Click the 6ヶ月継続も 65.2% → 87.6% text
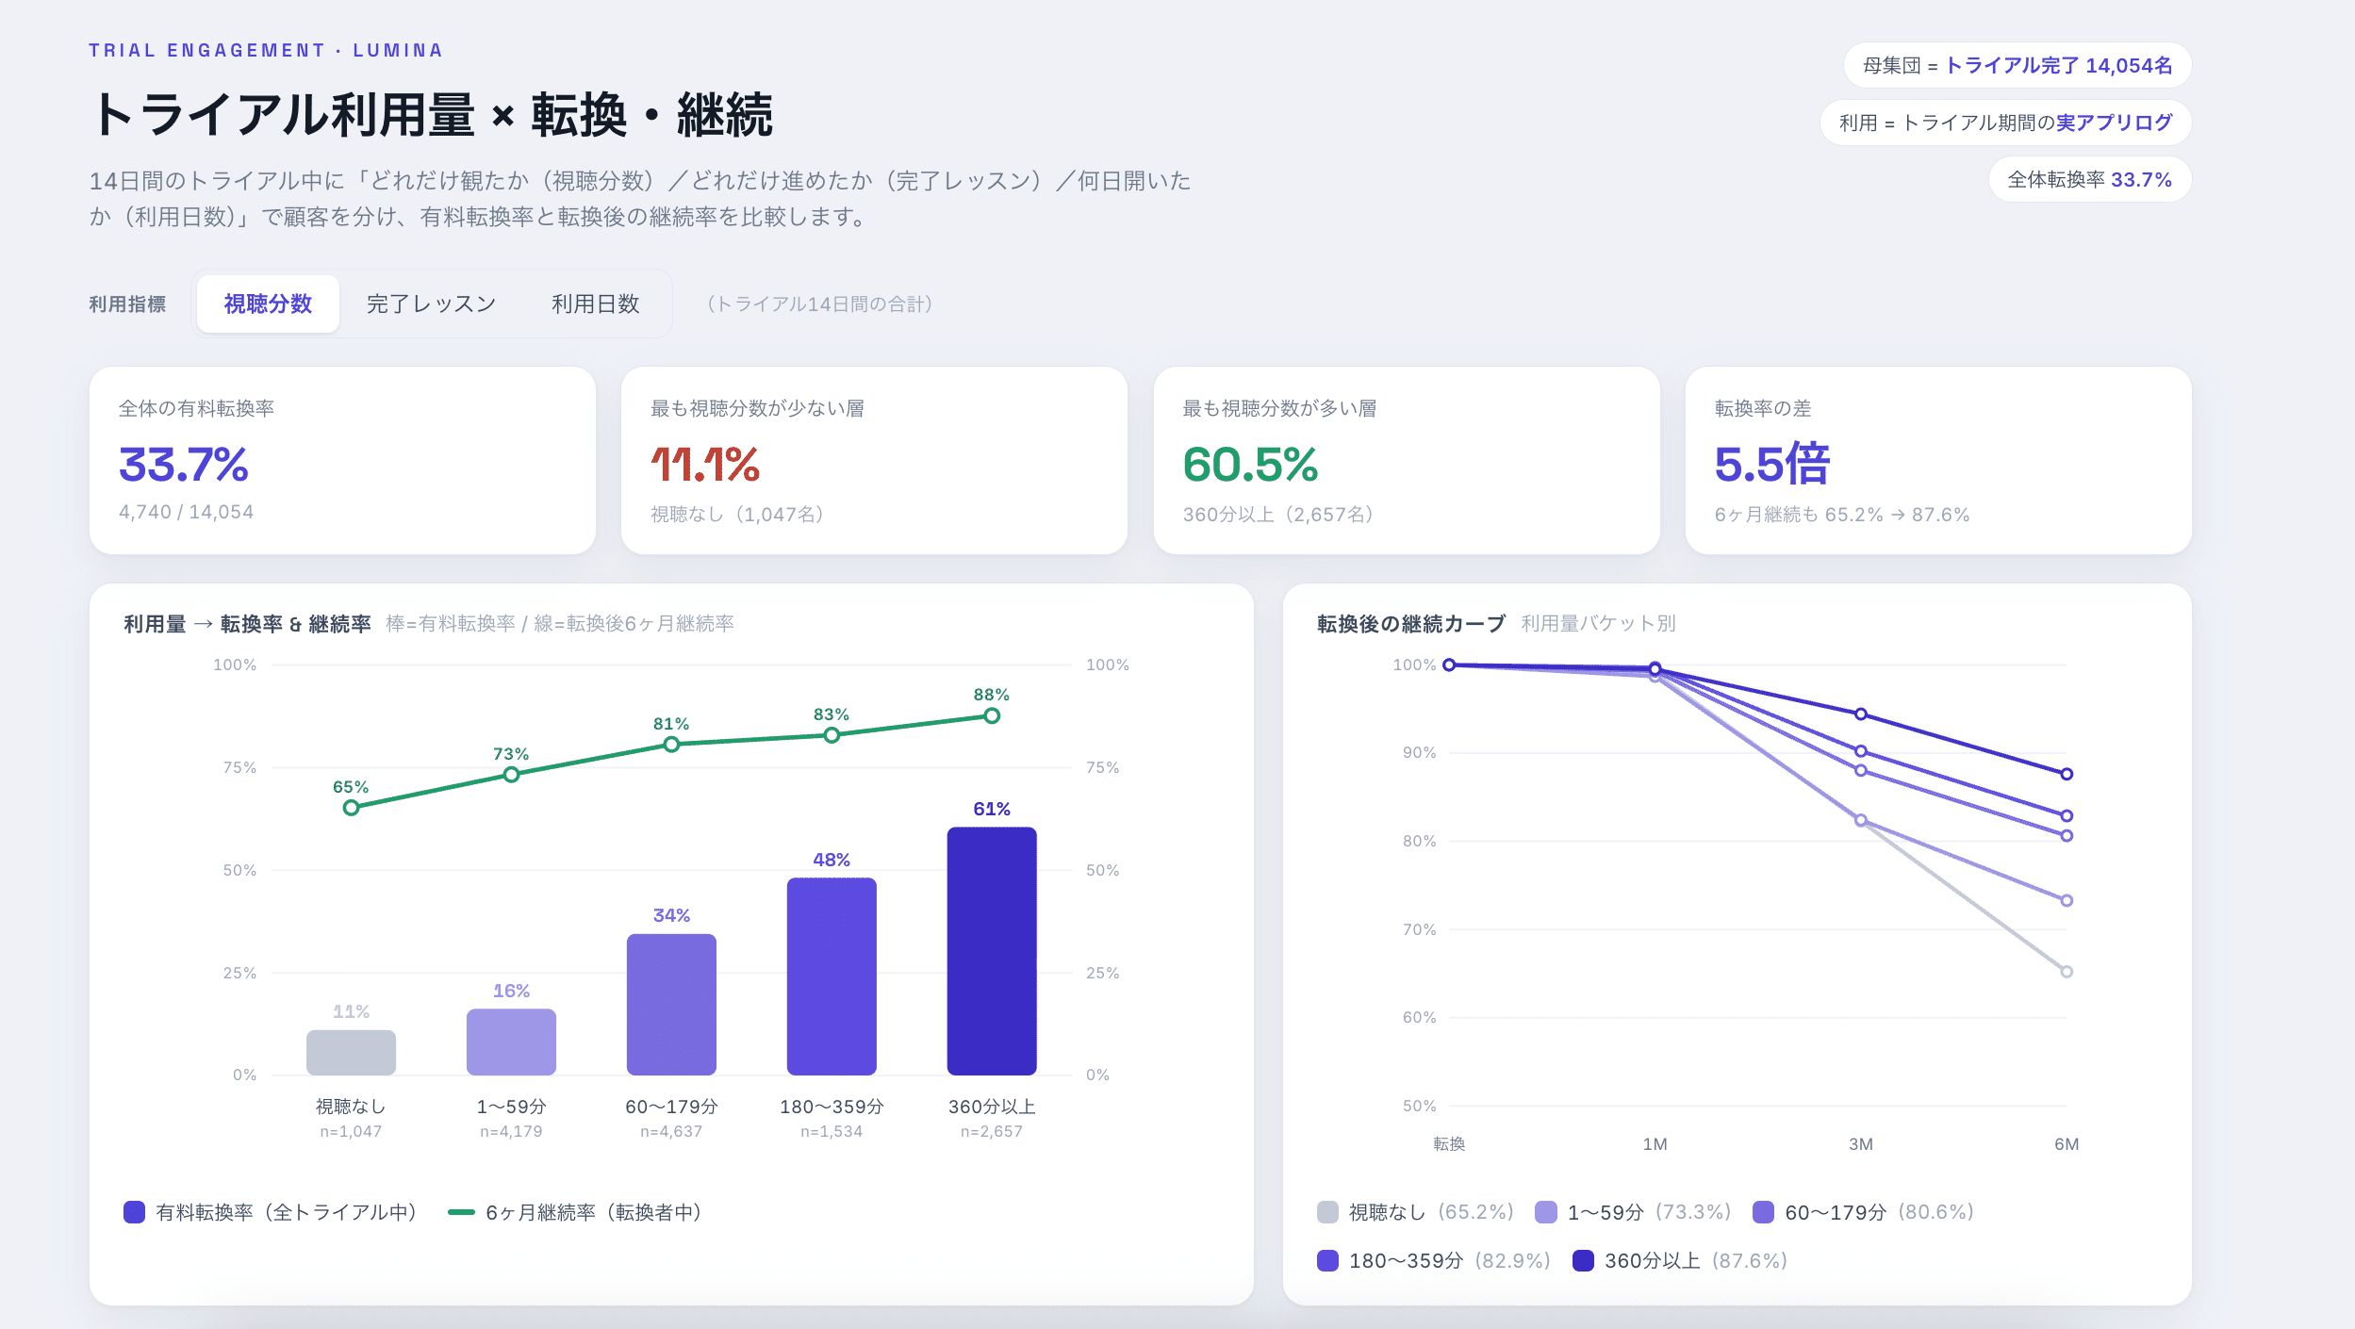This screenshot has height=1329, width=2355. pyautogui.click(x=1842, y=515)
